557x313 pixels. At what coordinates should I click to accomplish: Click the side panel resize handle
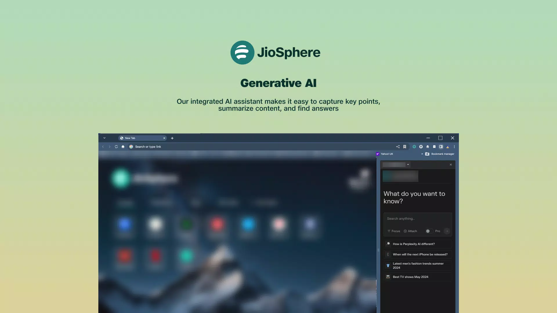pos(378,250)
